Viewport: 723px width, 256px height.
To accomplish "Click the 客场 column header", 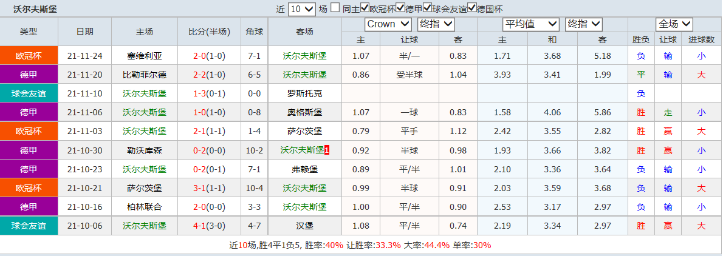I will coord(305,32).
